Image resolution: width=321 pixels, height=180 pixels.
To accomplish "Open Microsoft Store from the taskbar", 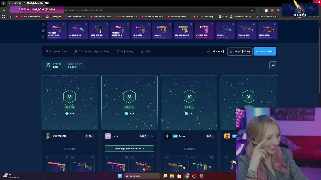I will pos(179,176).
